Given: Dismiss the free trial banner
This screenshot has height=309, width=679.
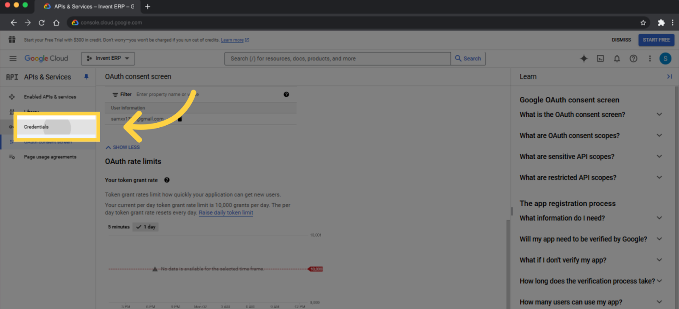Looking at the screenshot, I should (x=621, y=40).
